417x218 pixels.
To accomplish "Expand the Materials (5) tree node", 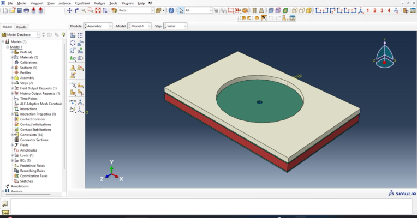I will click(x=12, y=57).
